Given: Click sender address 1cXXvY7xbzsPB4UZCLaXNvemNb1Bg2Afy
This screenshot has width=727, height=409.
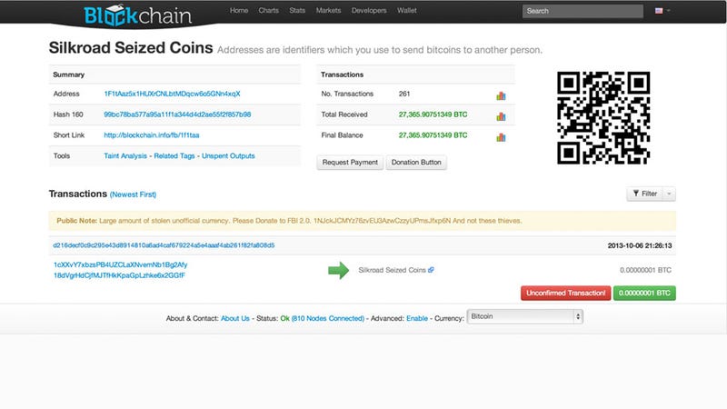Looking at the screenshot, I should (x=121, y=264).
